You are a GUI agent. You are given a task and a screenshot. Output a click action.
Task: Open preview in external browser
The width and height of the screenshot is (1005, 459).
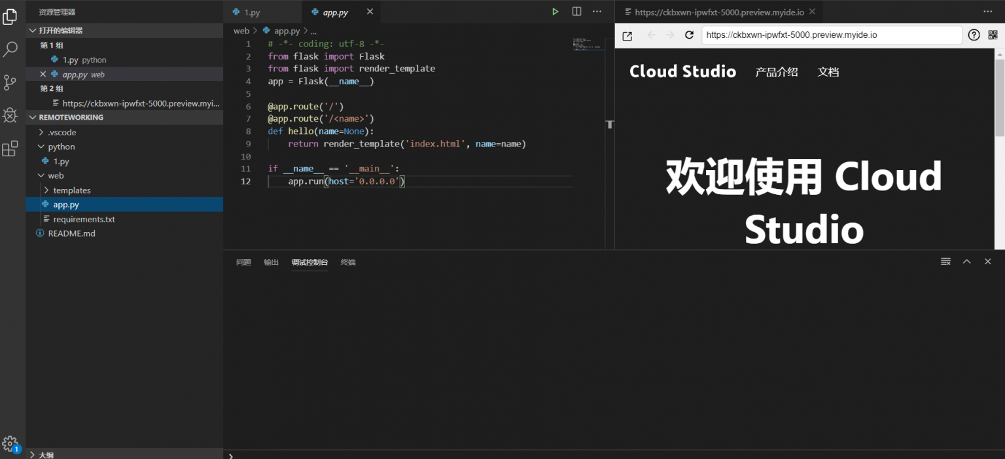627,36
